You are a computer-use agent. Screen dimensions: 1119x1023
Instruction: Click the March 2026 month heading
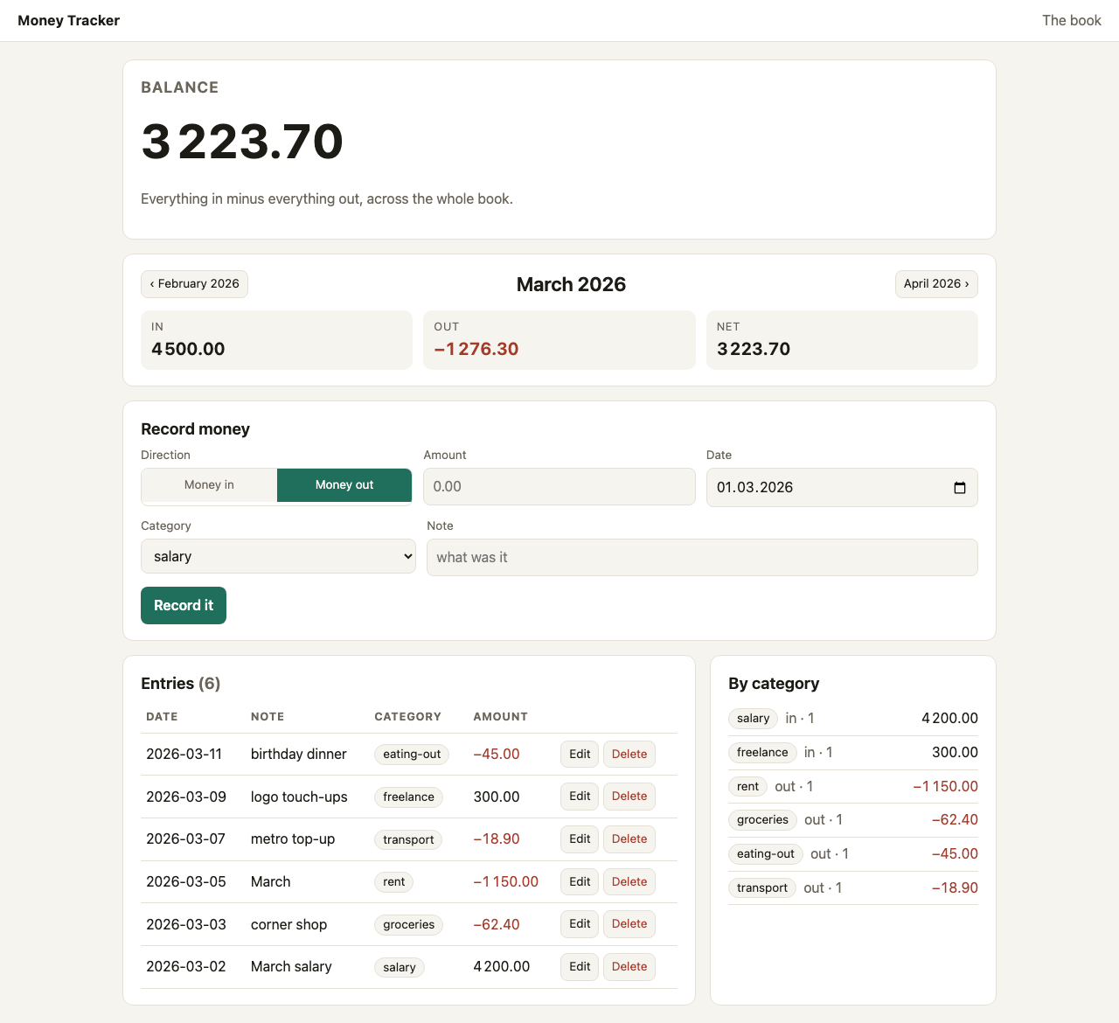click(x=571, y=284)
